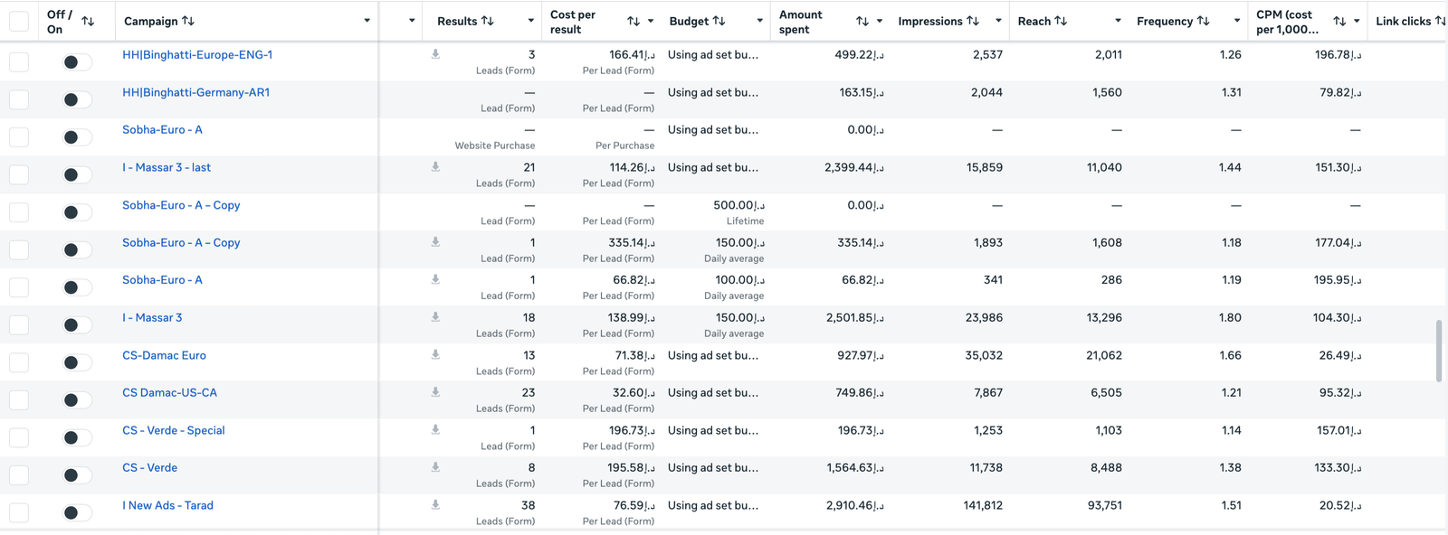Open CS Damac-US-CA campaign link
The width and height of the screenshot is (1448, 535).
[x=169, y=392]
